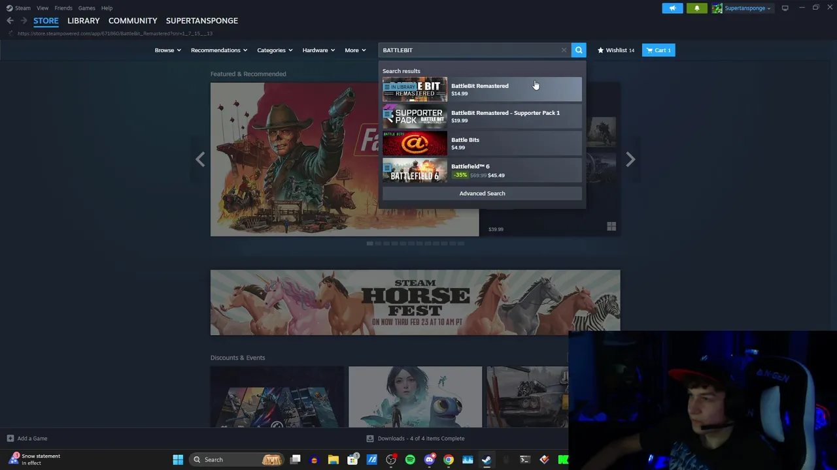
Task: Open the terminal icon on taskbar
Action: 524,460
